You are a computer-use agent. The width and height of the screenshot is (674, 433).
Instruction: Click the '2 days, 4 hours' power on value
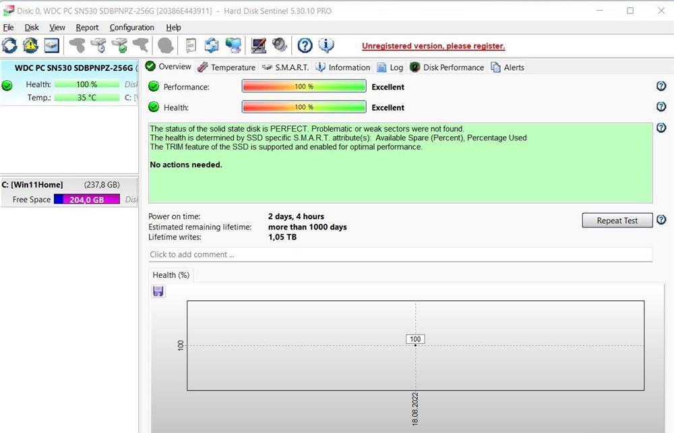[296, 216]
